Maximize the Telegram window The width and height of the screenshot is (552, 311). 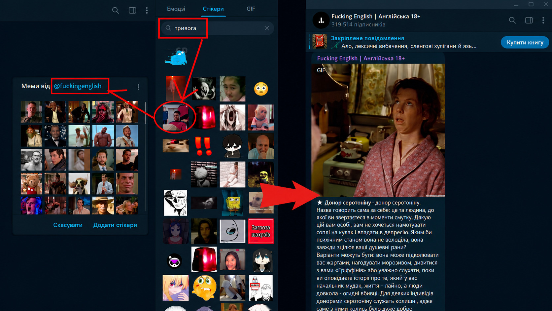click(531, 4)
